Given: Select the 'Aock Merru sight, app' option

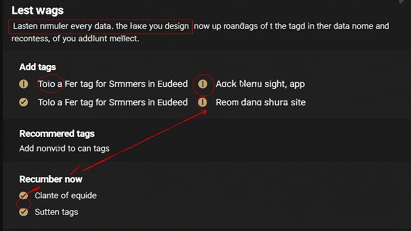Looking at the screenshot, I should 260,84.
